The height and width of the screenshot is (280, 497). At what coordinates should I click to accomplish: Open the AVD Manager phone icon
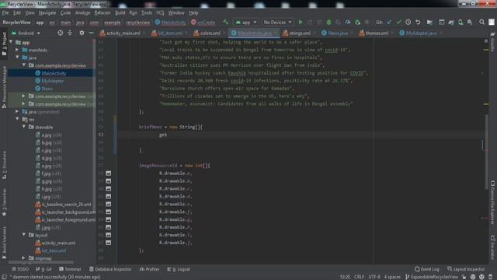[461, 23]
